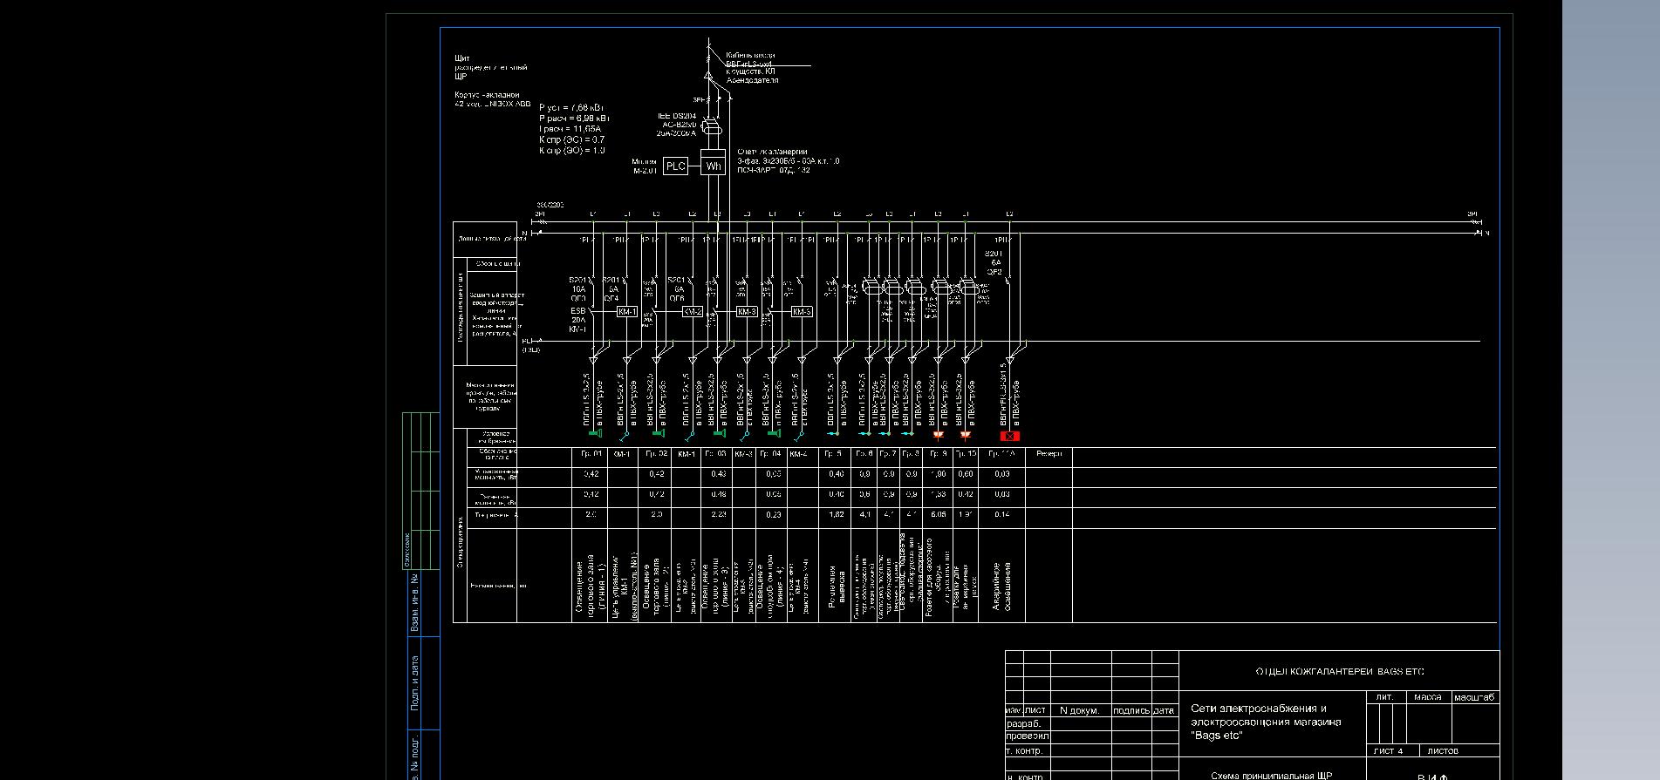Select the PLC block in the schematic
The height and width of the screenshot is (780, 1660).
pyautogui.click(x=676, y=166)
